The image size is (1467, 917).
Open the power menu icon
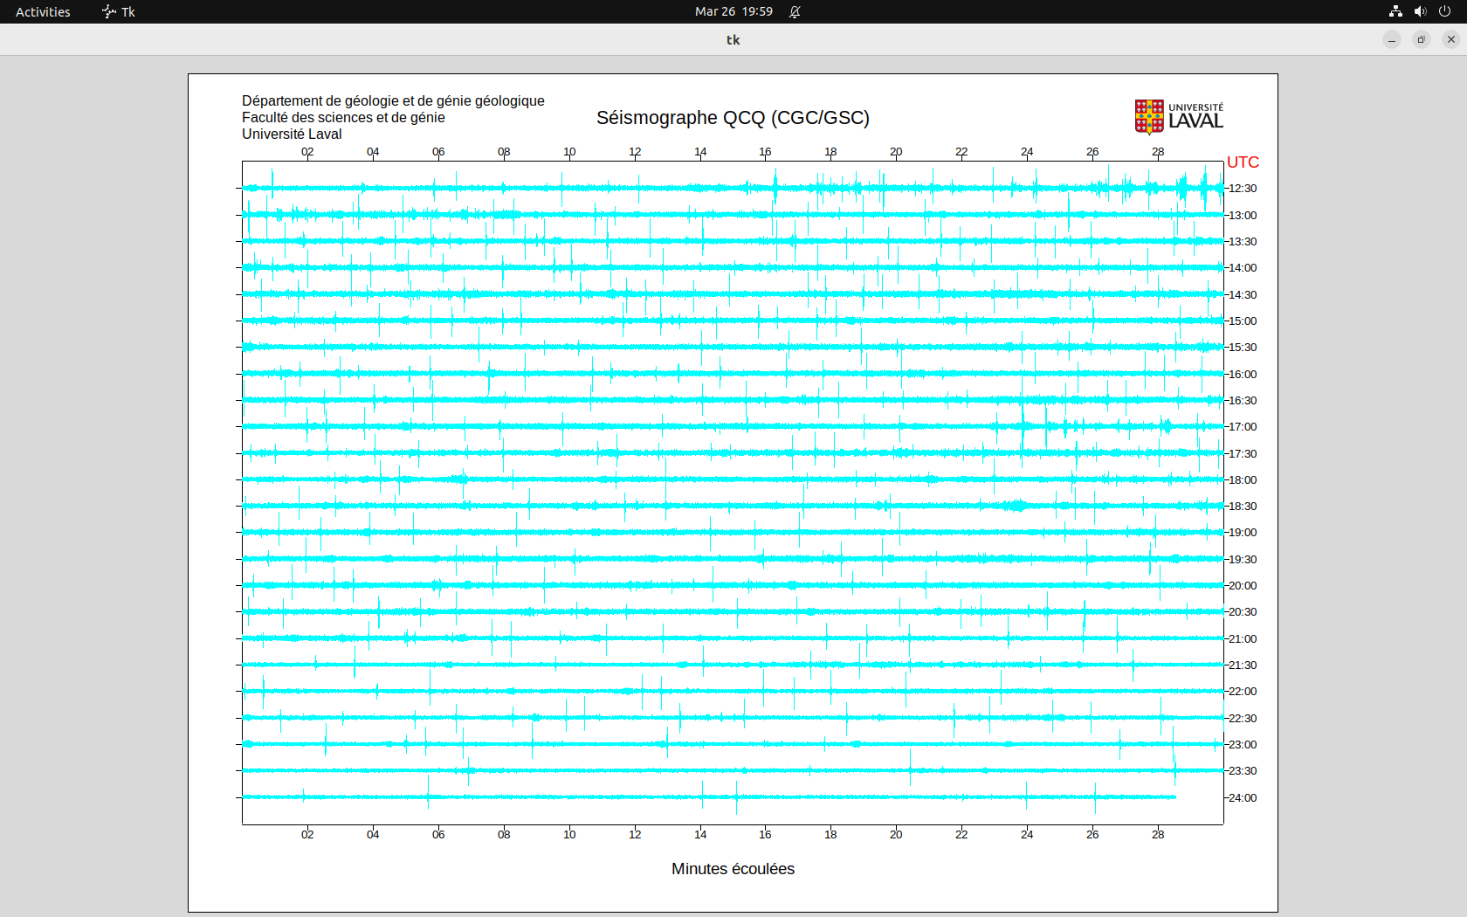(1444, 11)
